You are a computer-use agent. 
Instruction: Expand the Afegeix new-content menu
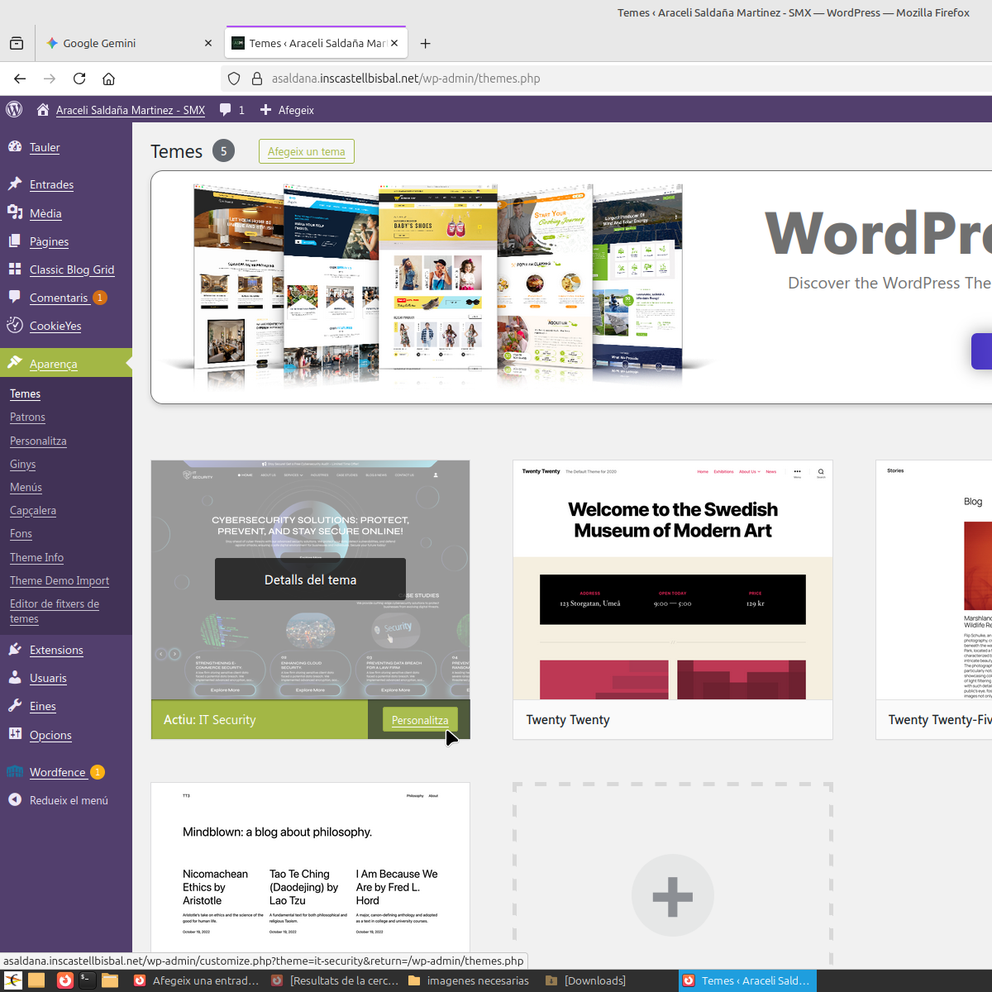pos(287,110)
